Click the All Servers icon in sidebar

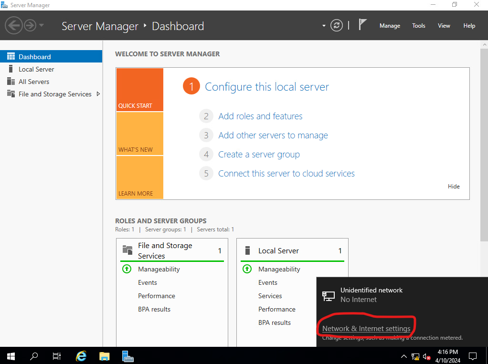[11, 81]
